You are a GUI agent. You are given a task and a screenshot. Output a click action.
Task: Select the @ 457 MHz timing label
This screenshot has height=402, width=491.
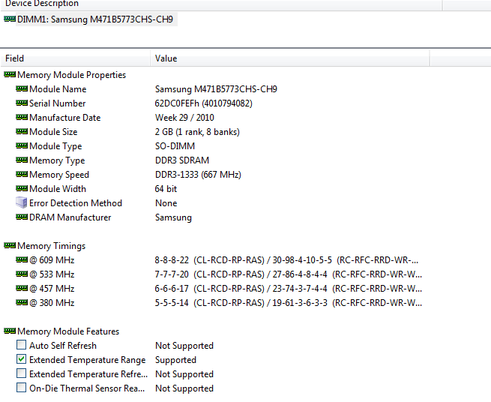(x=52, y=289)
